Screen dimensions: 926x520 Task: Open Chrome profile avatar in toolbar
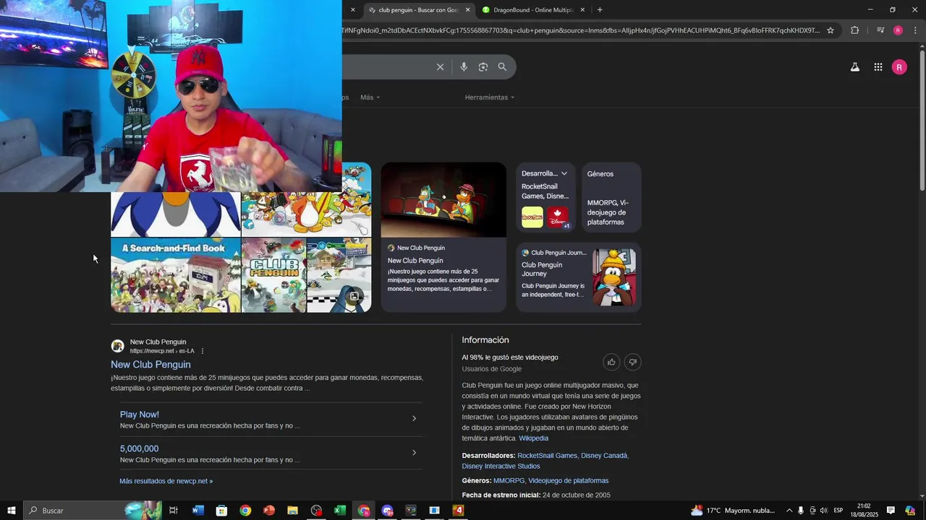[x=898, y=30]
